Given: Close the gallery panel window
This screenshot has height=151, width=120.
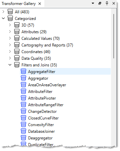Looking at the screenshot, I should click(x=114, y=3).
